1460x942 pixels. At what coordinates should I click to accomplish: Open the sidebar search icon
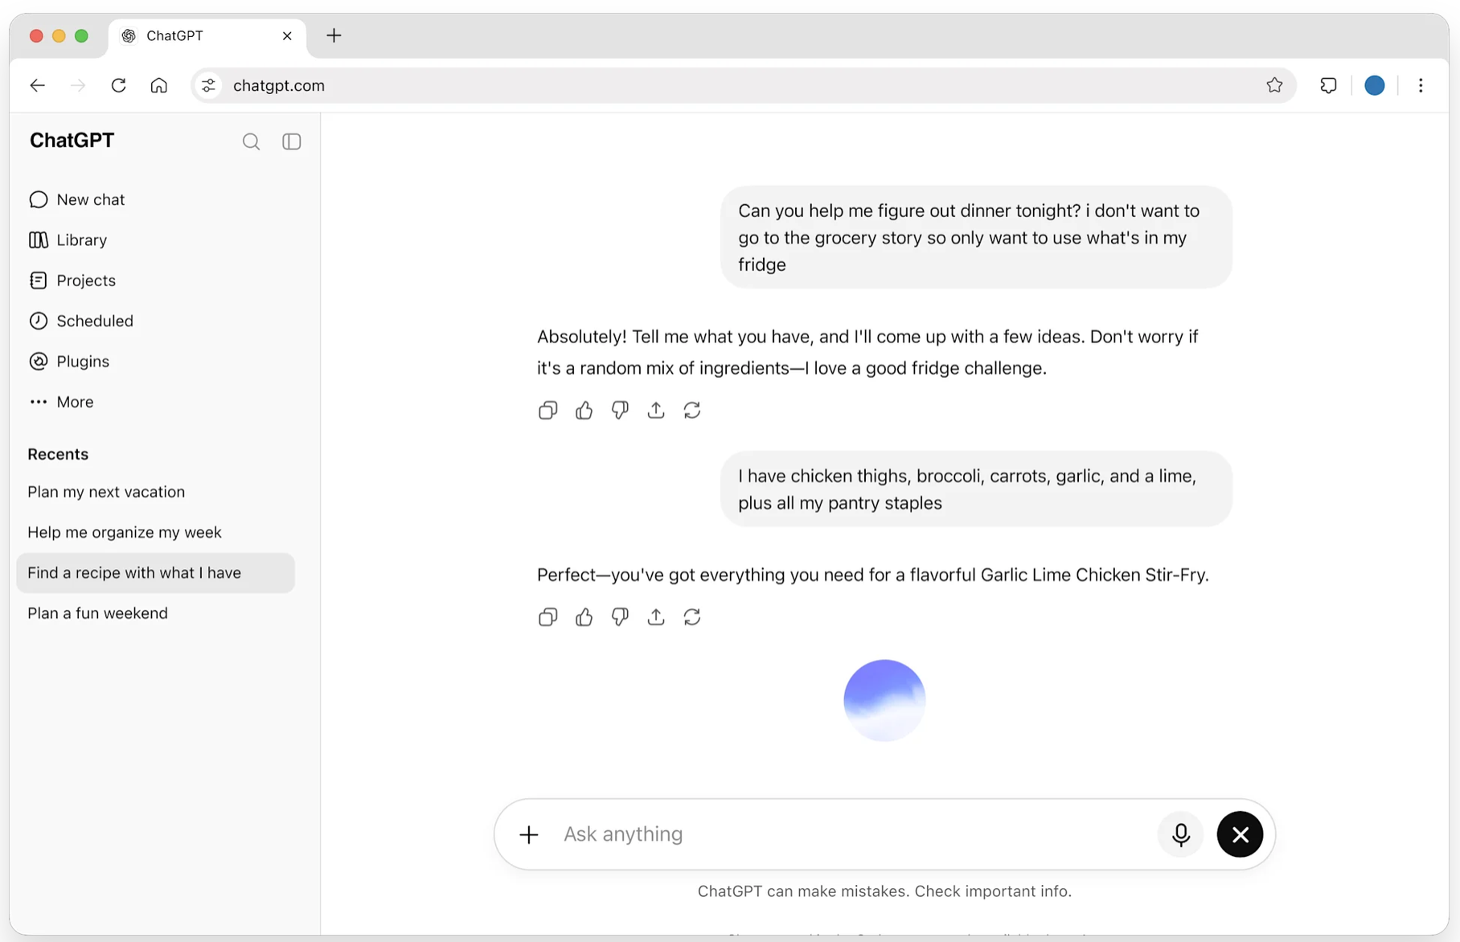tap(251, 141)
